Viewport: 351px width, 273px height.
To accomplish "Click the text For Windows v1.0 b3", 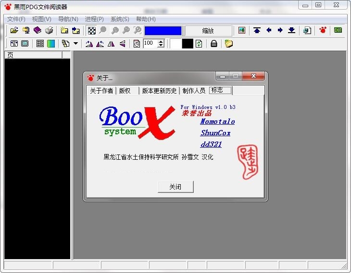I will tap(208, 107).
